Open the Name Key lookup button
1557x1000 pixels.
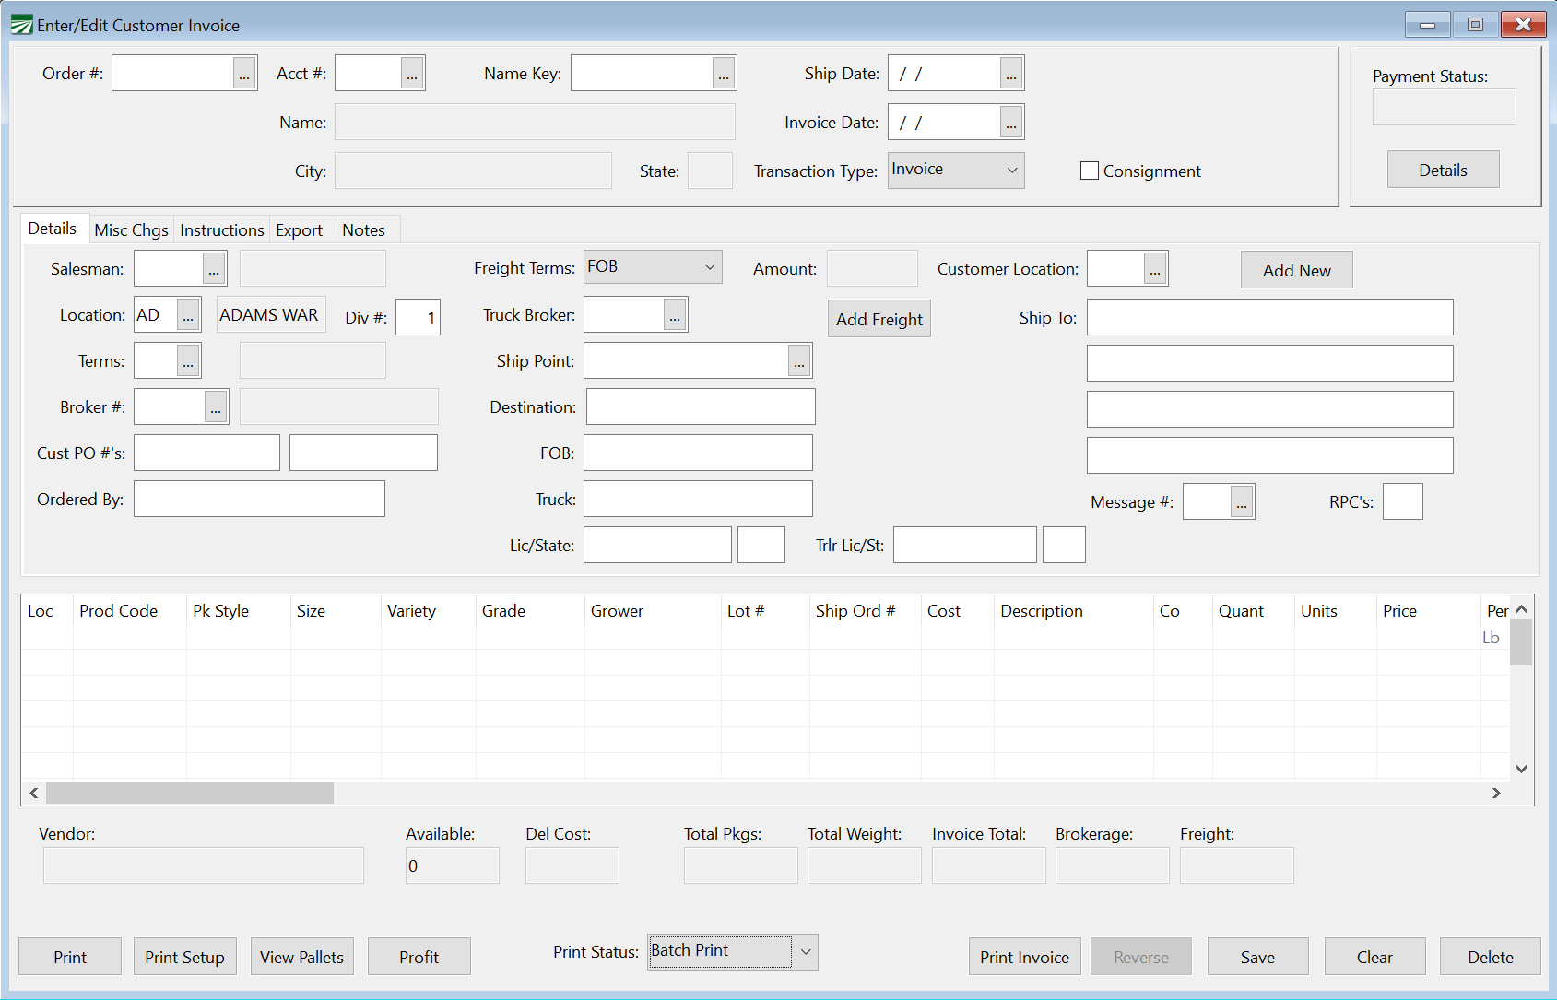(724, 74)
